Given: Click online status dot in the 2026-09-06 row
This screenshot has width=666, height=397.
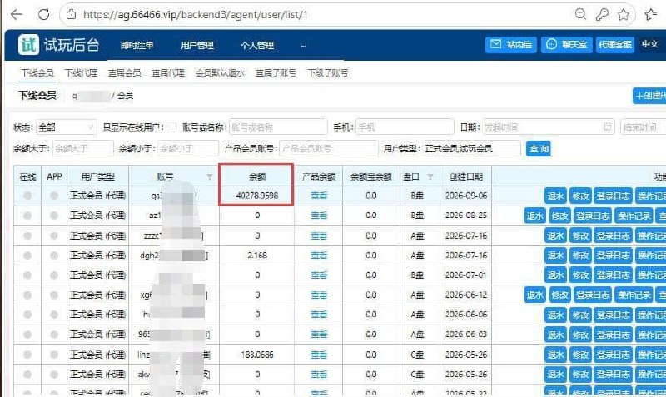Looking at the screenshot, I should 27,196.
